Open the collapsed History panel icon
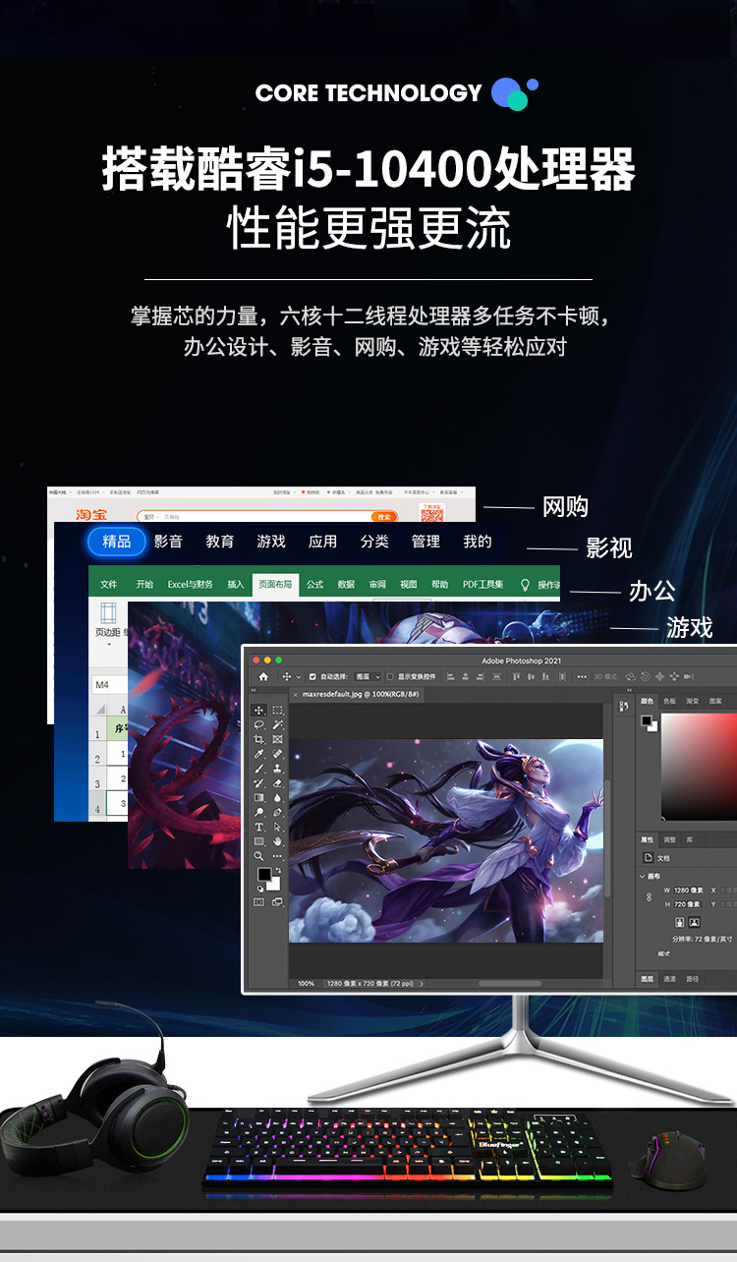 click(624, 706)
